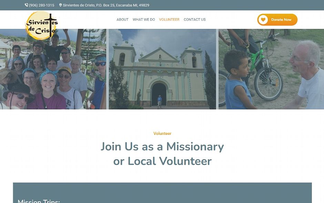Screen dimensions: 324x203
Task: Click the 'or Local Volunteer' heading line
Action: (162, 161)
